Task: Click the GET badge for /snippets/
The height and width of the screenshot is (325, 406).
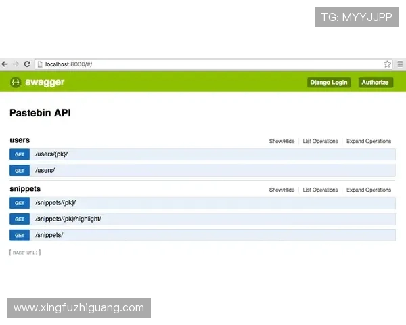Action: point(20,236)
